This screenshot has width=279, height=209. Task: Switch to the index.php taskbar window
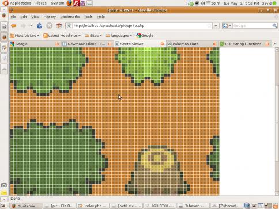(93, 206)
